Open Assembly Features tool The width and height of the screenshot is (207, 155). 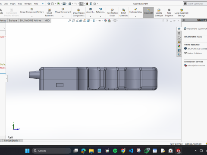coord(91,11)
